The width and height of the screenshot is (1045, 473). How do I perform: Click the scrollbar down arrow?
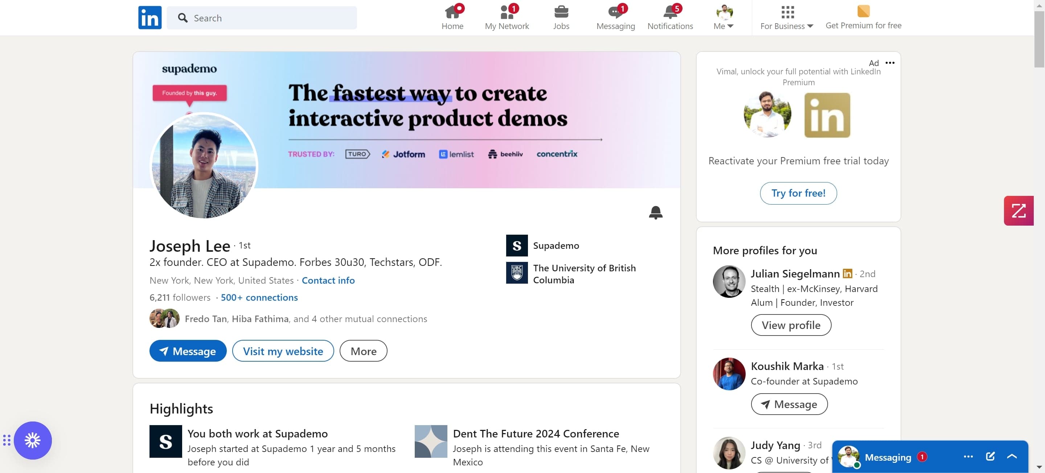click(x=1039, y=467)
